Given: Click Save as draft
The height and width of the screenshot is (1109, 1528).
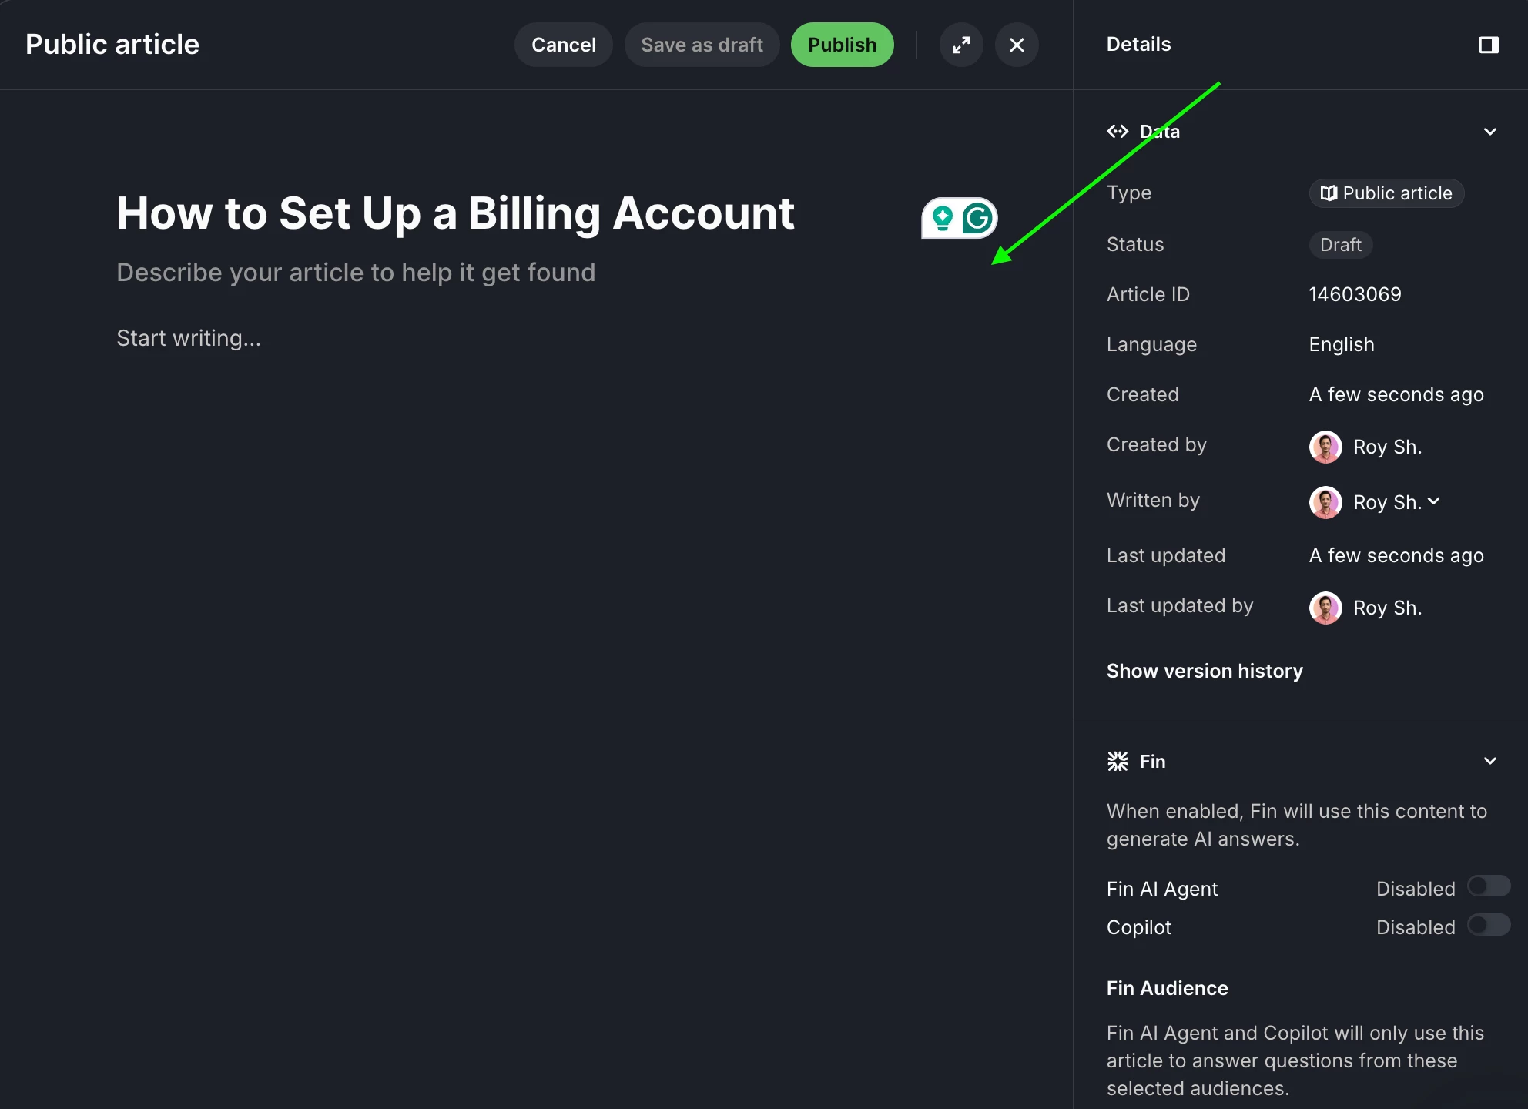Looking at the screenshot, I should (702, 45).
